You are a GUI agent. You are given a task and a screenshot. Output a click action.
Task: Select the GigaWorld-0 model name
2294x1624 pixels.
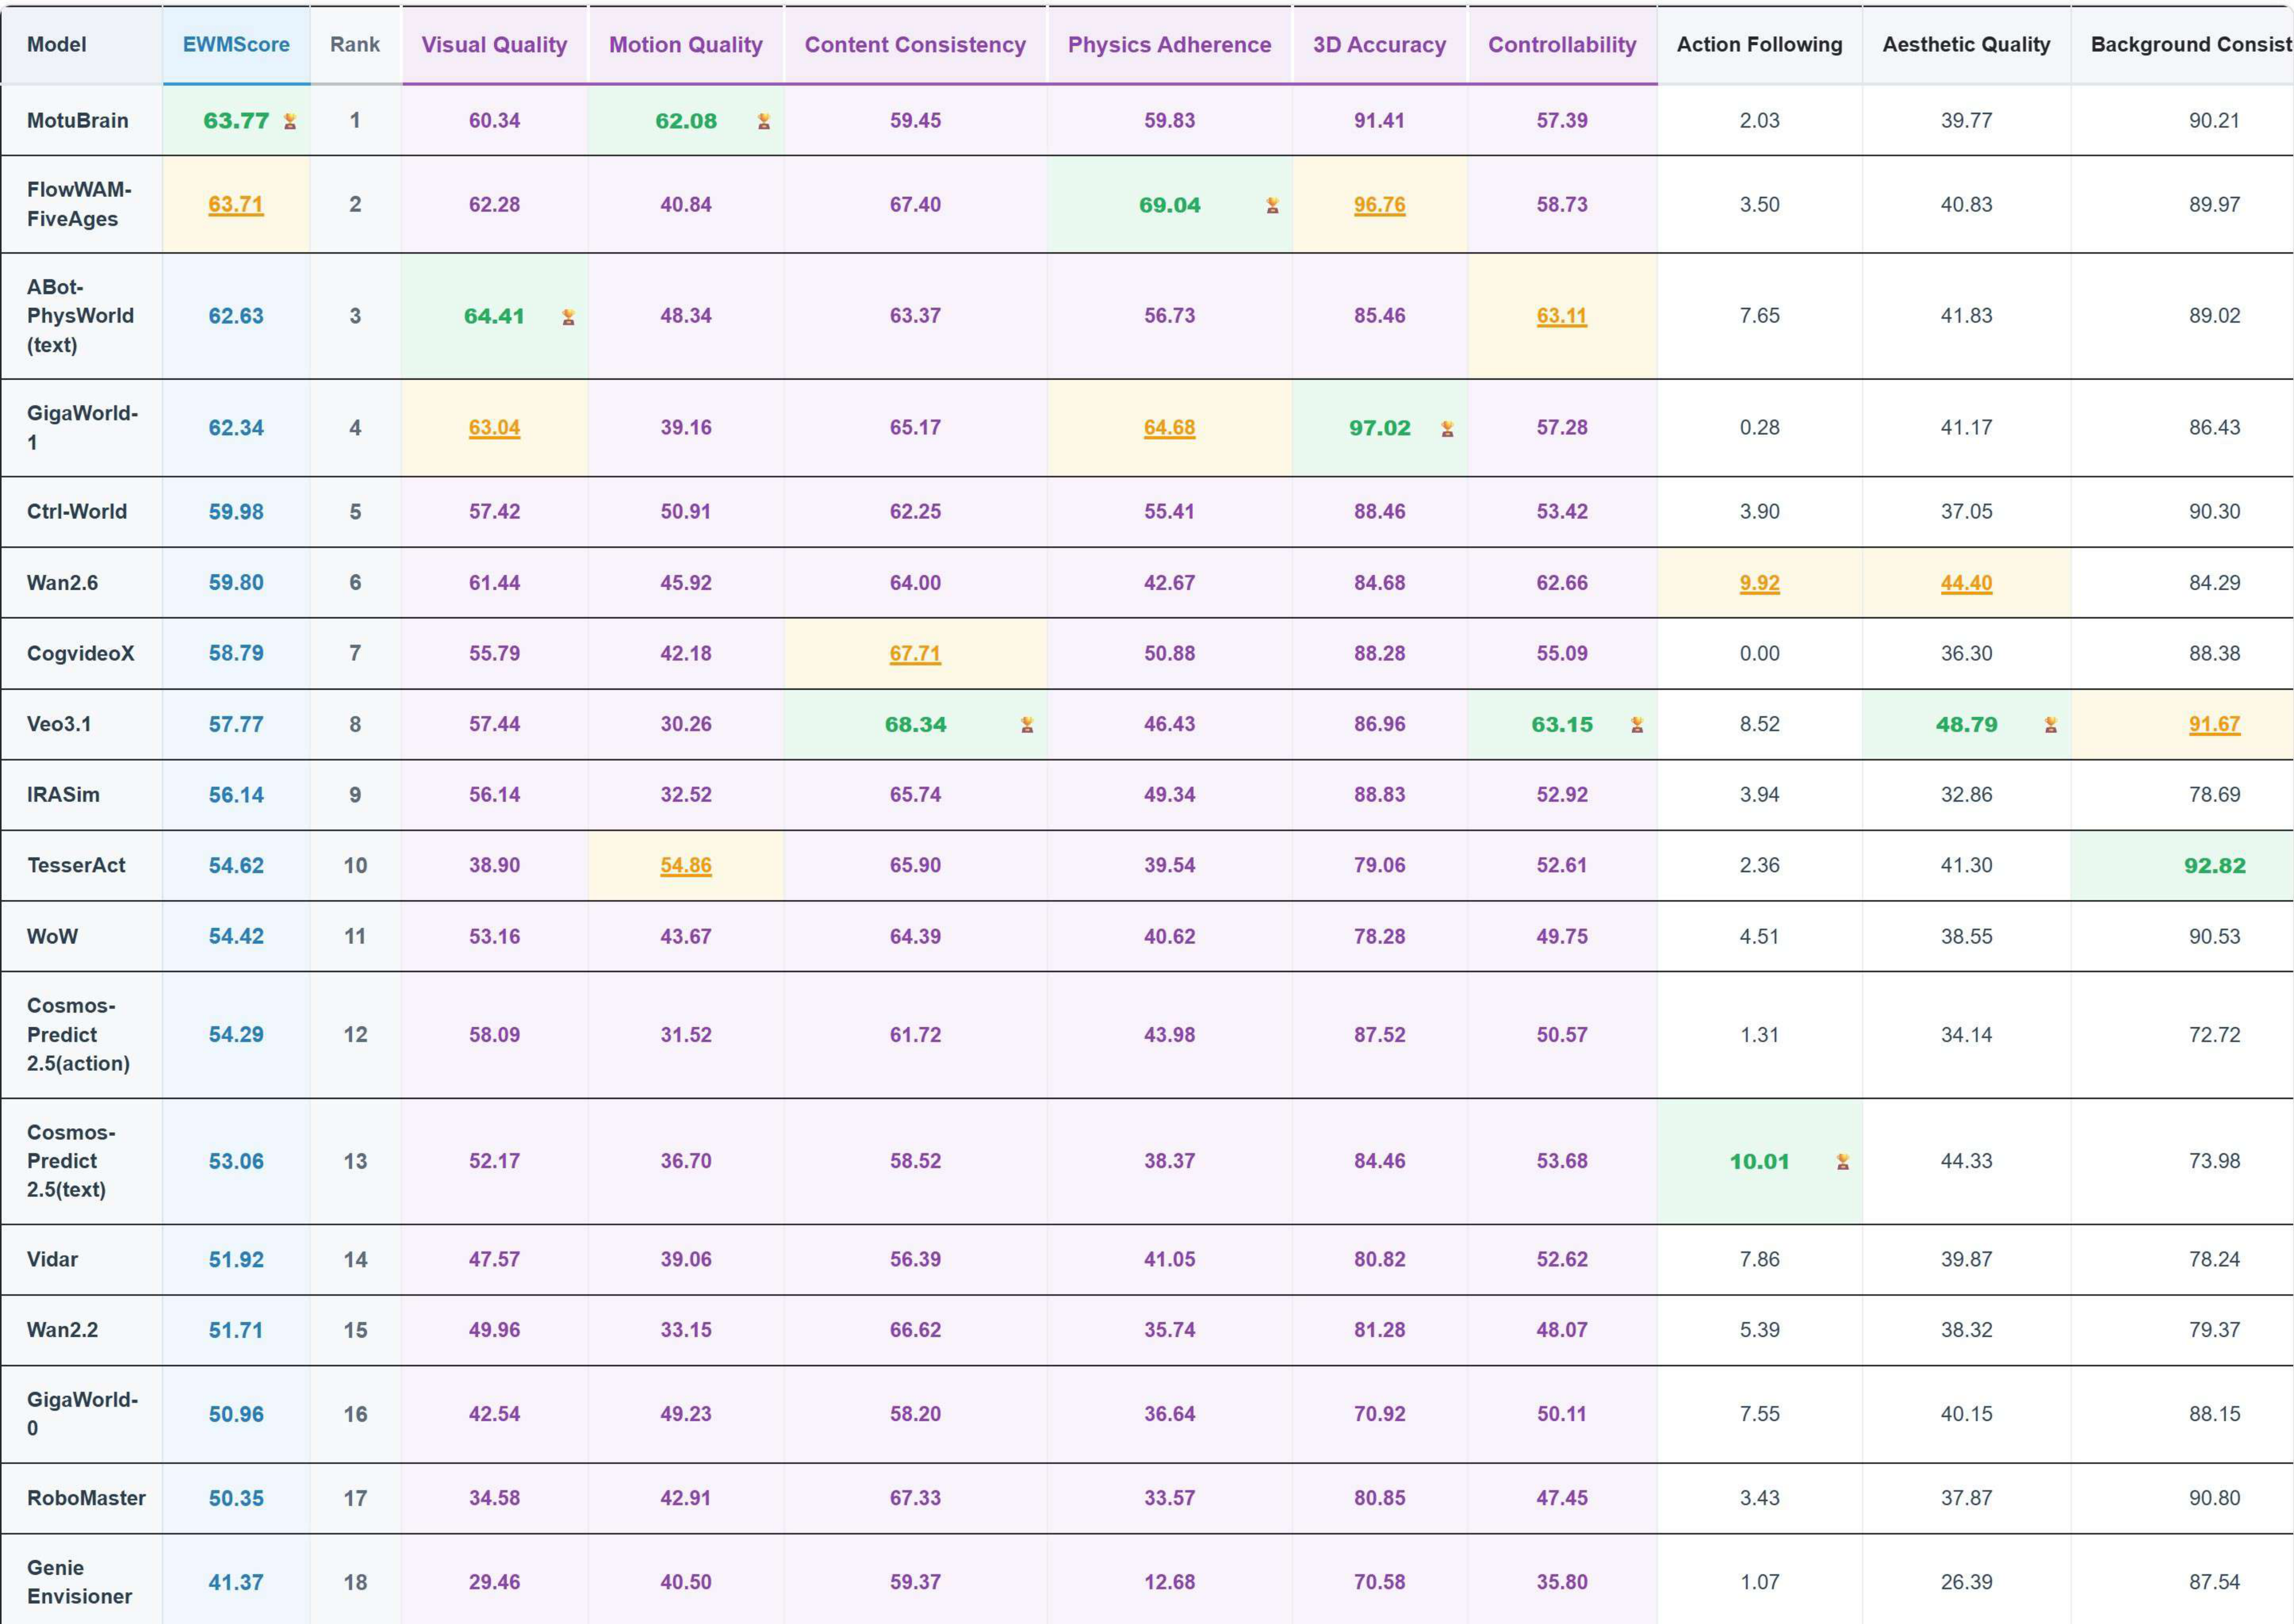tap(82, 1414)
